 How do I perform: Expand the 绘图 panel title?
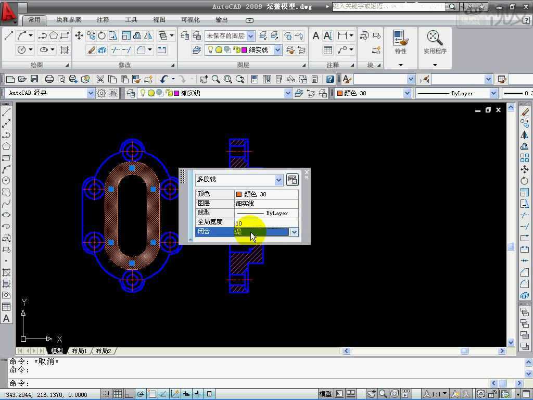(36, 65)
